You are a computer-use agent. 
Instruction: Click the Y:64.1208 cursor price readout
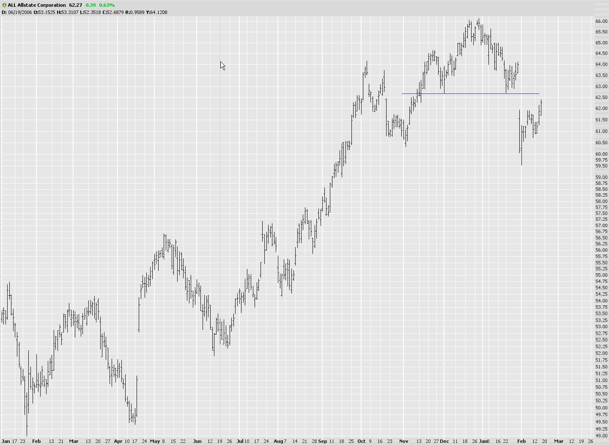pos(156,12)
